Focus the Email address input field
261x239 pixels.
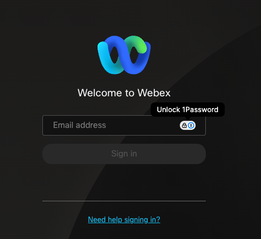tap(124, 125)
